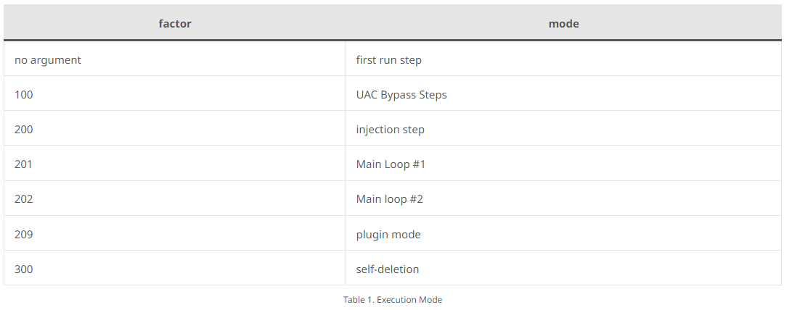Click the '#2' text in Main loop row
This screenshot has width=792, height=310.
click(x=416, y=199)
